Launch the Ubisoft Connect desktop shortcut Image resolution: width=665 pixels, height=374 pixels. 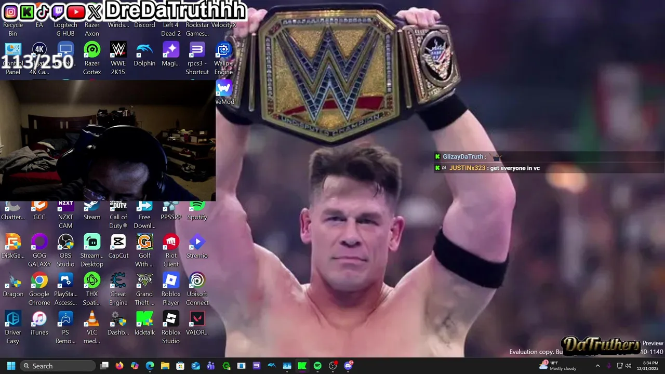click(197, 289)
